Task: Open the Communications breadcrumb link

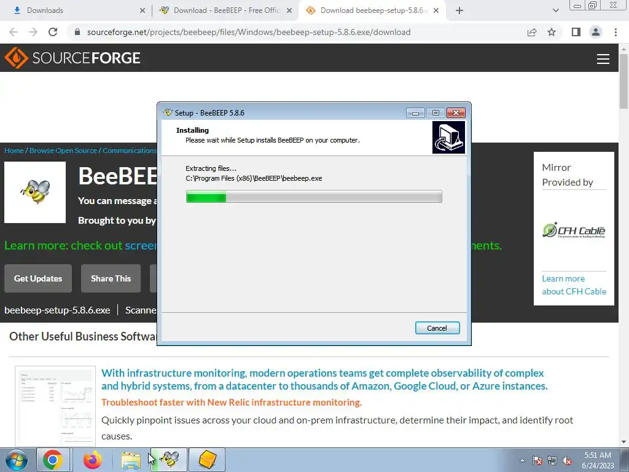Action: pos(130,151)
